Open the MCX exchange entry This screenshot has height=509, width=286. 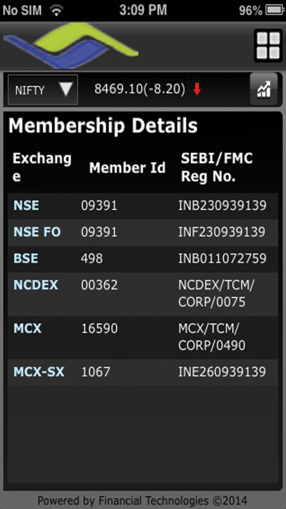tap(27, 328)
